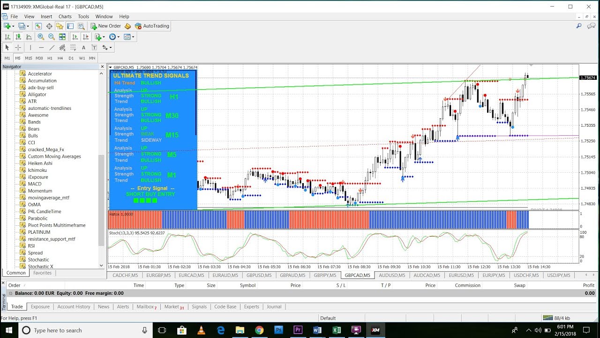The height and width of the screenshot is (338, 600).
Task: Click the New Order button
Action: [106, 26]
